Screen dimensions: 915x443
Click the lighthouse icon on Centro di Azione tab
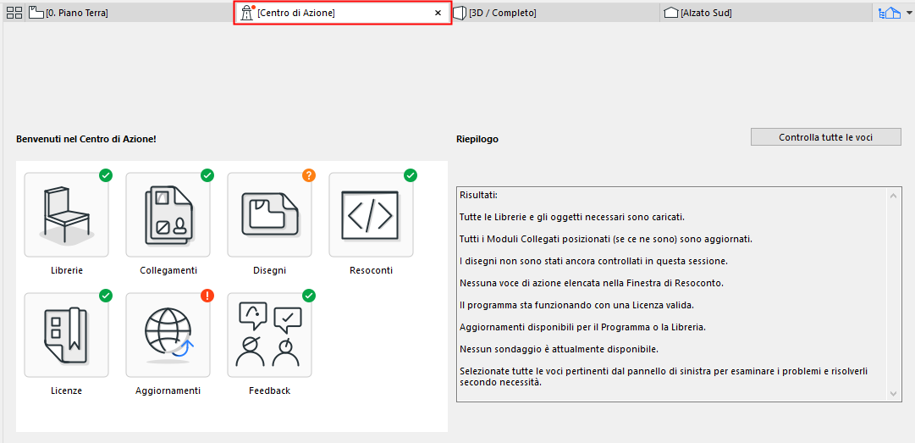247,12
